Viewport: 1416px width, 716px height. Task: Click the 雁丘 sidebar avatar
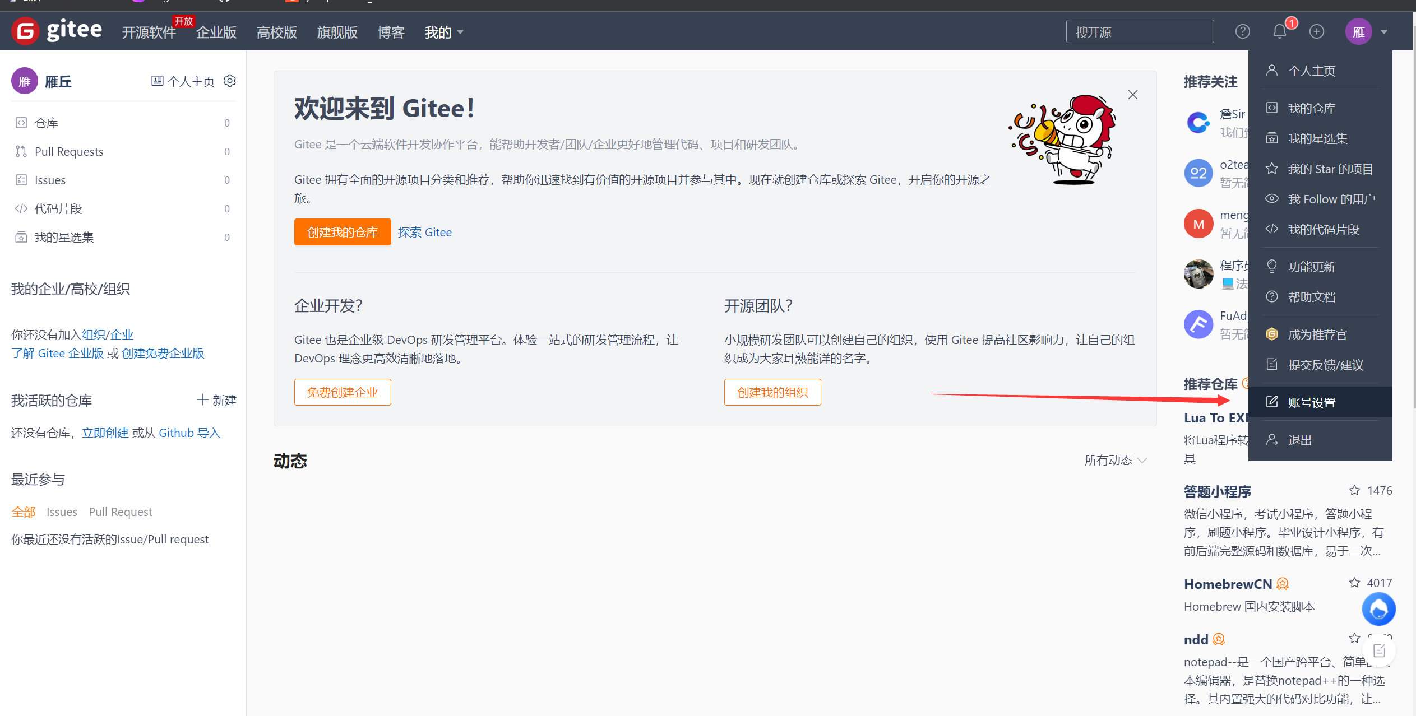25,81
